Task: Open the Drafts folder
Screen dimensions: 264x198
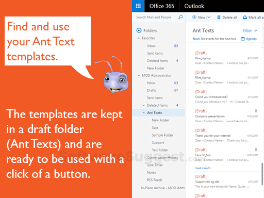Action: (x=151, y=90)
